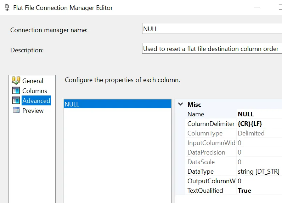Open the ColumnDelimiter value dropdown

point(259,124)
